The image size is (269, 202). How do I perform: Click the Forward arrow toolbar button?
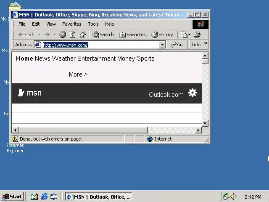pos(47,35)
